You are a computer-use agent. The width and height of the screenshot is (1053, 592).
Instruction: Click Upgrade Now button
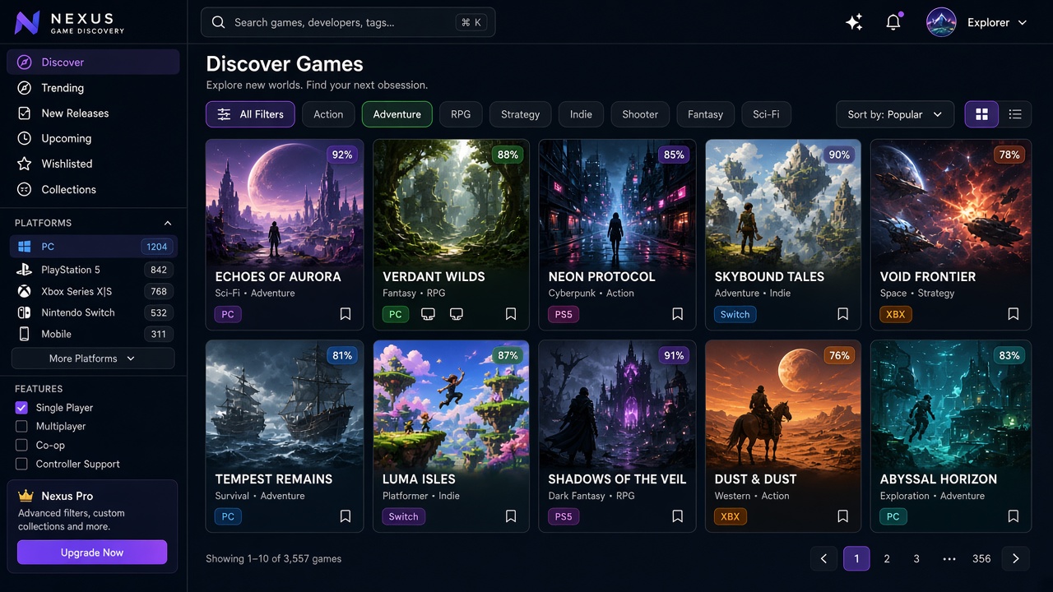point(92,553)
